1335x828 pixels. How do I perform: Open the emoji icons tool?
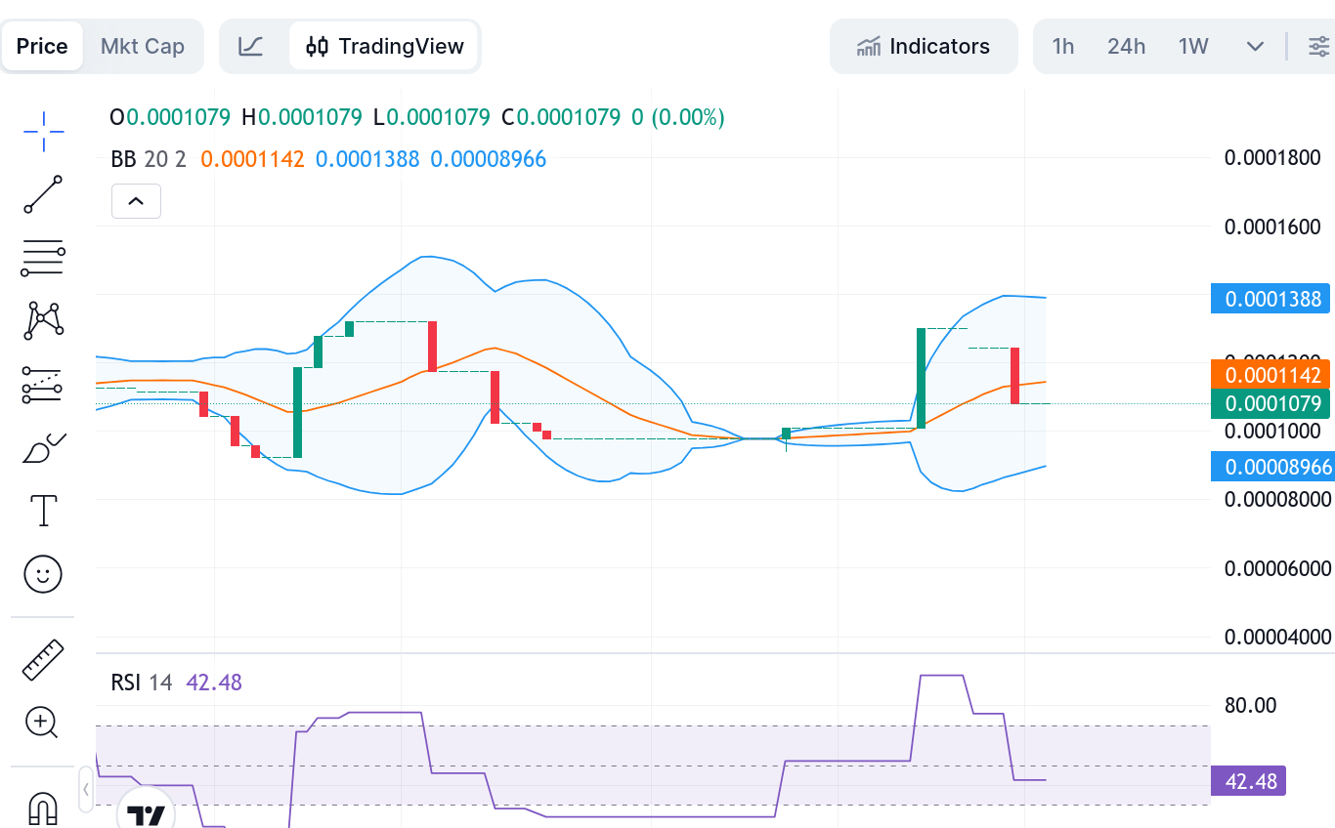click(43, 574)
